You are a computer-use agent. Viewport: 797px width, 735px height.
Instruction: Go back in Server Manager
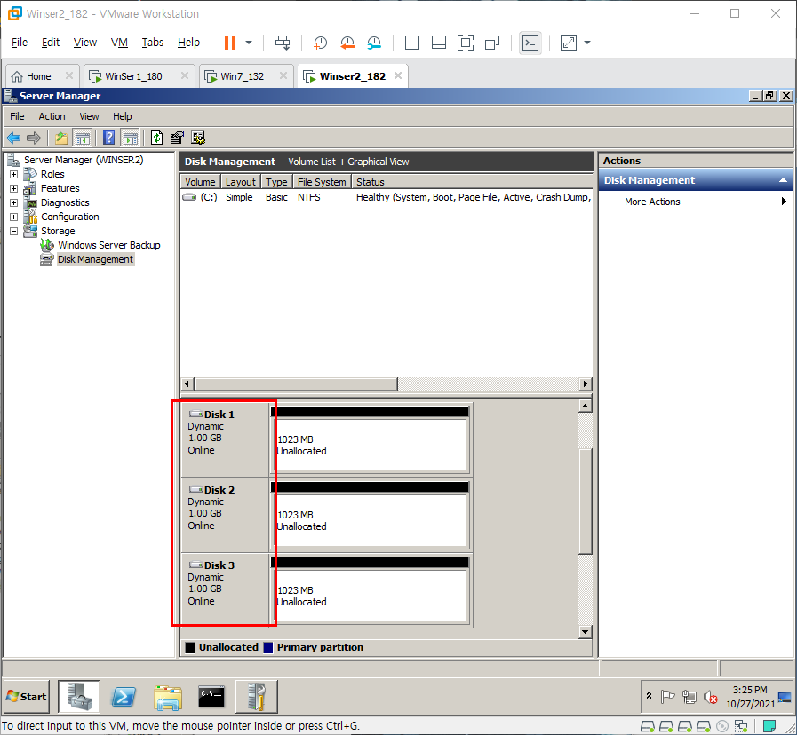click(13, 138)
